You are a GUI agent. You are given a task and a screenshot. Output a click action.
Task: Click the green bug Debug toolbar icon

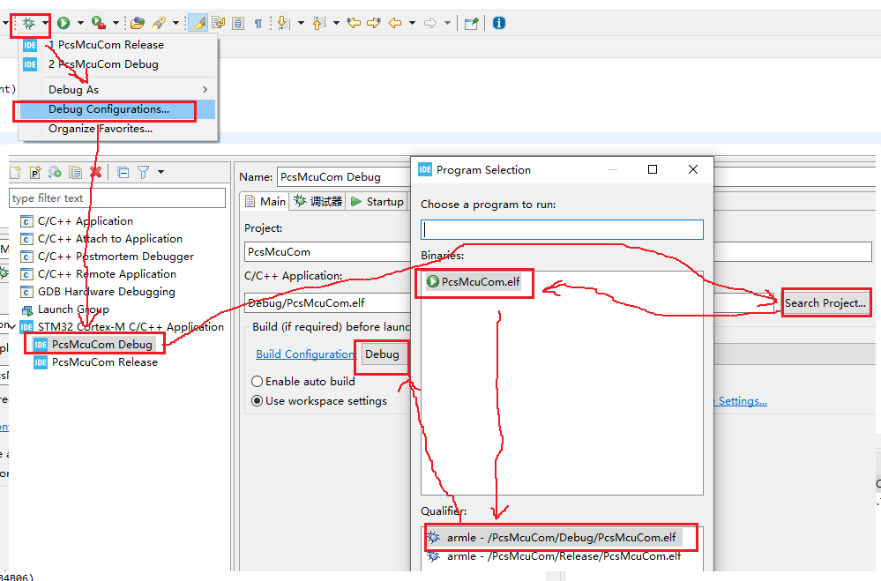click(28, 23)
